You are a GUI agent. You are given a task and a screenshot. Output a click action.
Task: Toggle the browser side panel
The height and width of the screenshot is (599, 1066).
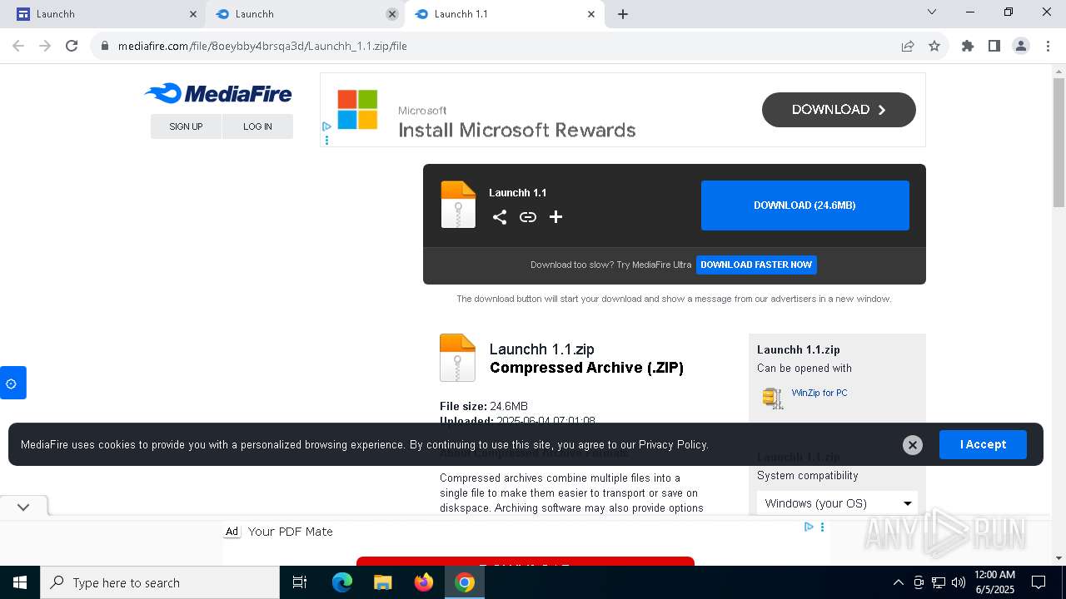pos(994,47)
